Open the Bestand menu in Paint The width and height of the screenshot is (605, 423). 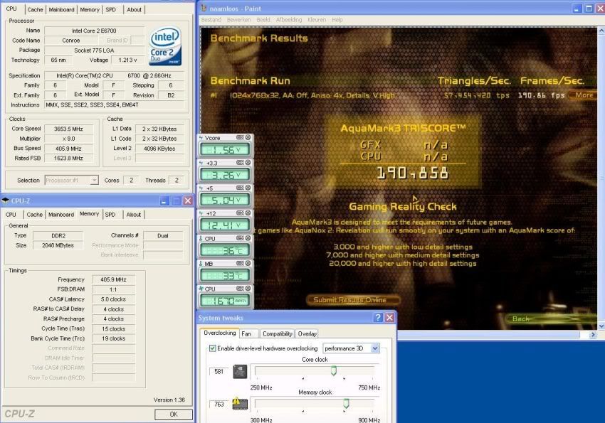[211, 20]
